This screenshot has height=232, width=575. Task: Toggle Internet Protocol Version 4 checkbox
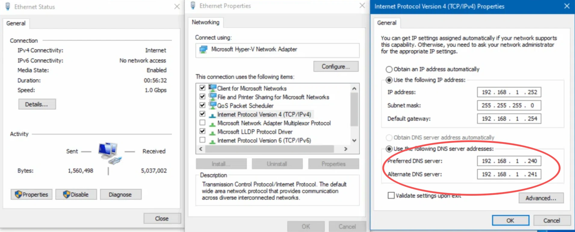pyautogui.click(x=202, y=114)
